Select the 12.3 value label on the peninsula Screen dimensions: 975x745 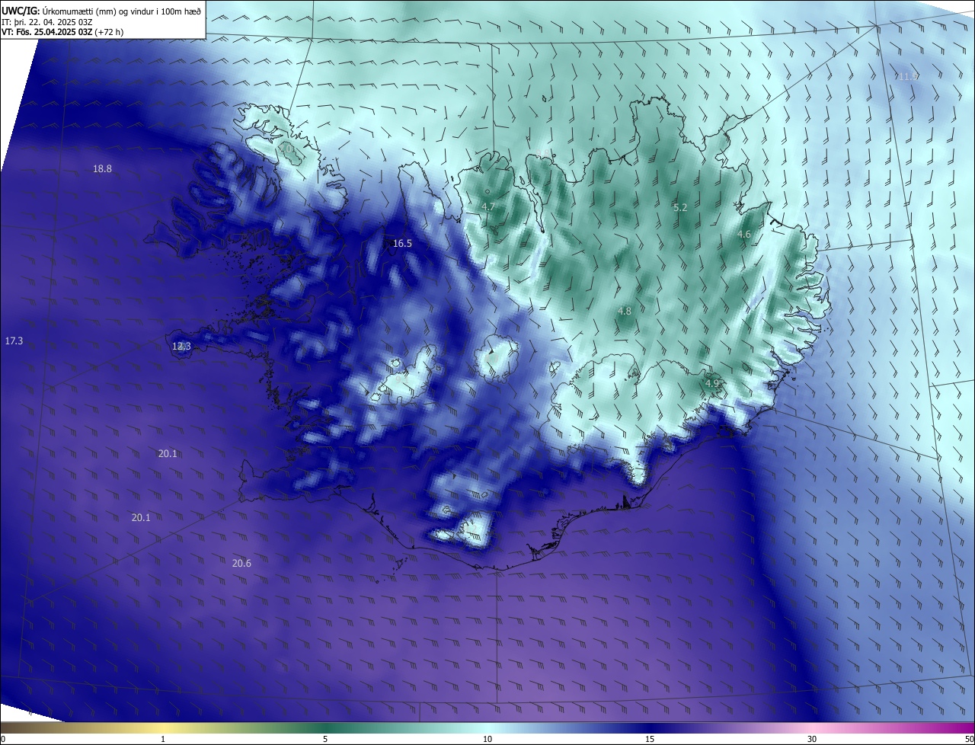pos(181,347)
